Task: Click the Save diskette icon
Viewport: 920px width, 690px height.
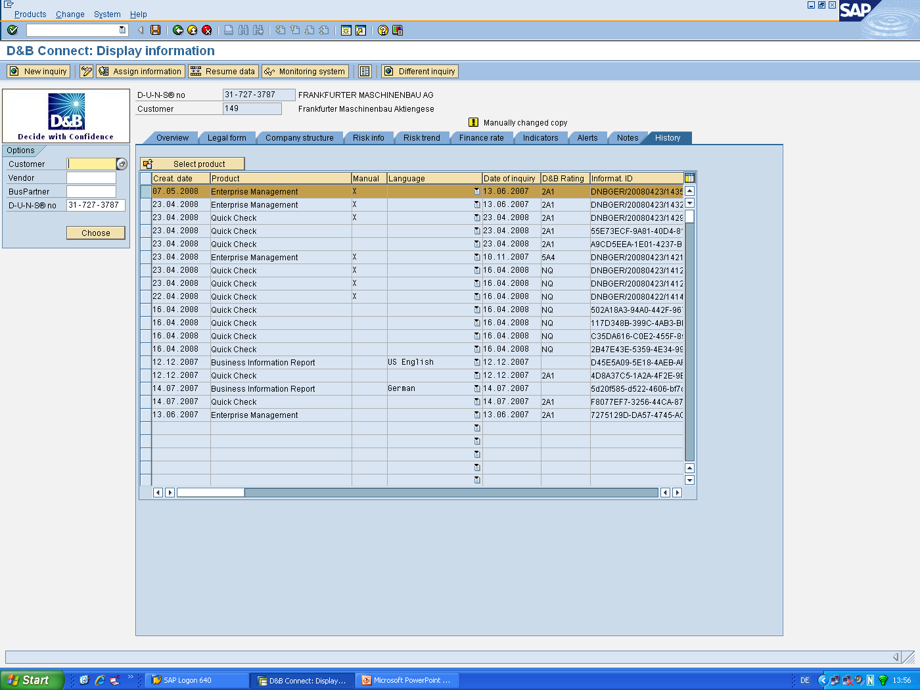Action: (x=156, y=30)
